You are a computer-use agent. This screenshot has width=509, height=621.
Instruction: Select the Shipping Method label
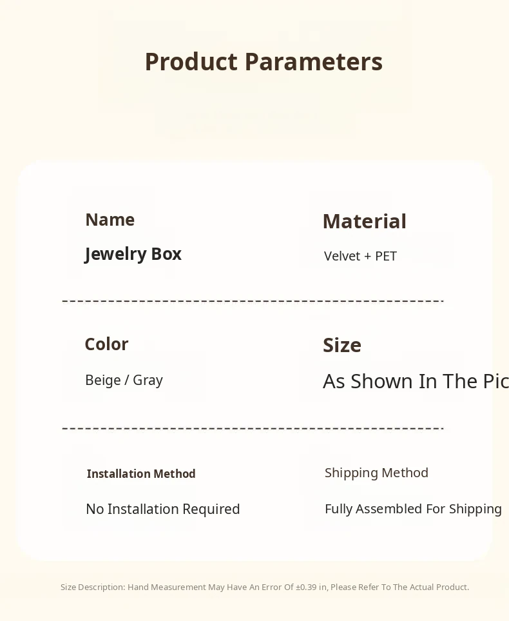tap(376, 473)
